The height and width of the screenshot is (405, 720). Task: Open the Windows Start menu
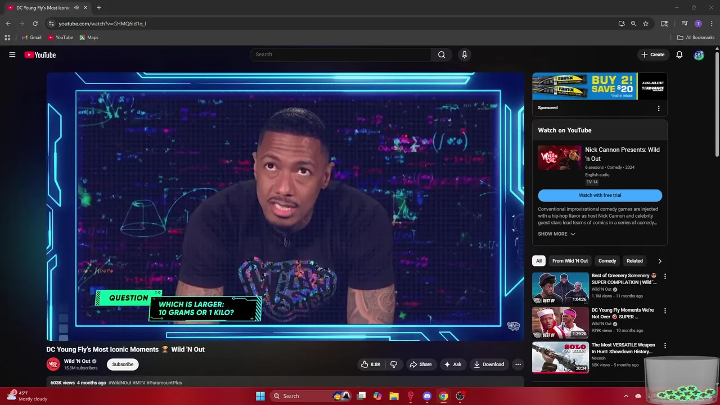tap(260, 396)
